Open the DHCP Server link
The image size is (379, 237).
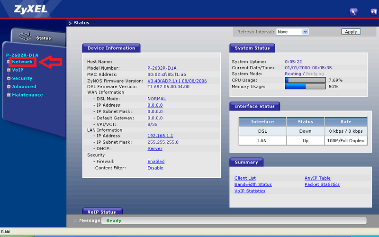pos(155,148)
